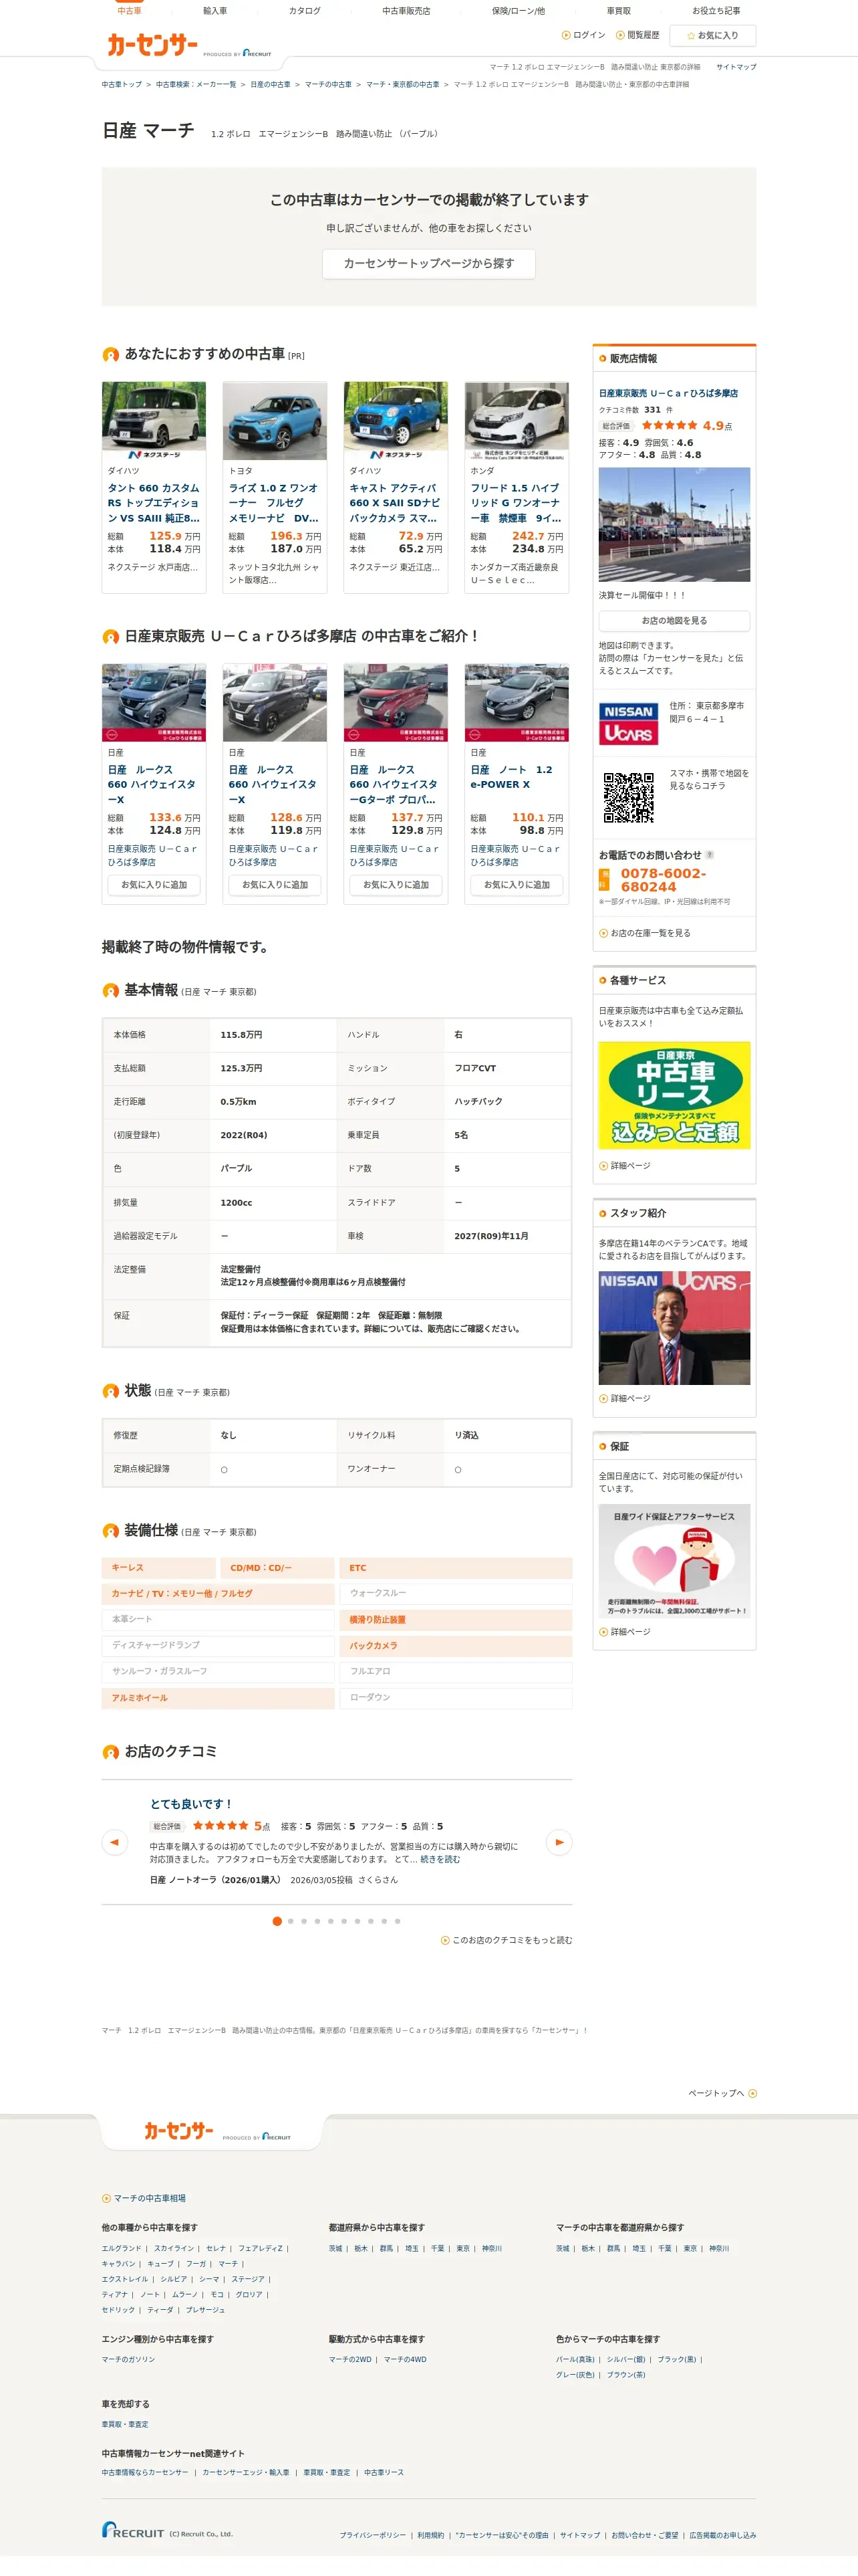Click footer link カーセンサーエッジ・輸入車
The height and width of the screenshot is (2576, 858).
[x=246, y=2472]
